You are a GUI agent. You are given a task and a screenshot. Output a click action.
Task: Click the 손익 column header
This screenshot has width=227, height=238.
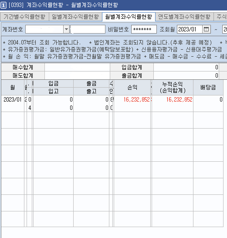click(x=132, y=88)
